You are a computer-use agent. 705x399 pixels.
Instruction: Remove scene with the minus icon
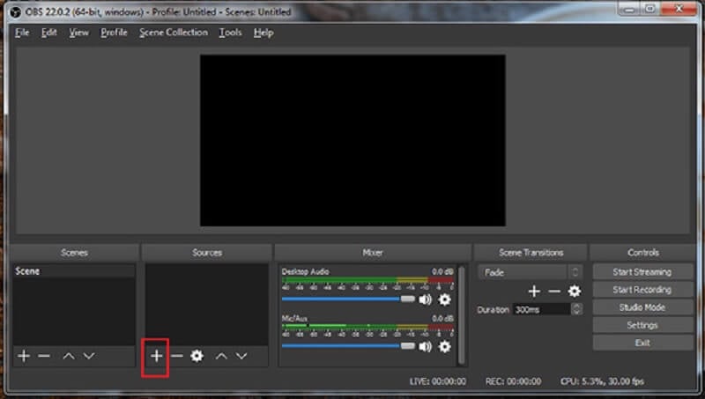[x=44, y=356]
